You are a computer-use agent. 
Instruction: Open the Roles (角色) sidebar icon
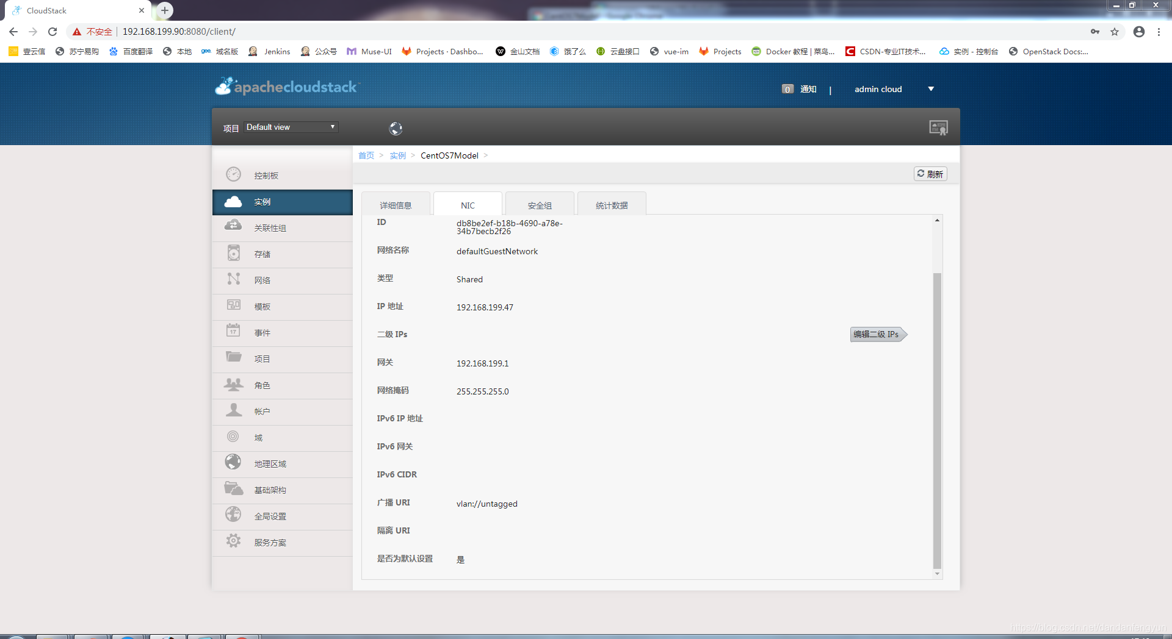[x=233, y=384]
